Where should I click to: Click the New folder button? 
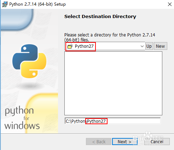tap(161, 46)
